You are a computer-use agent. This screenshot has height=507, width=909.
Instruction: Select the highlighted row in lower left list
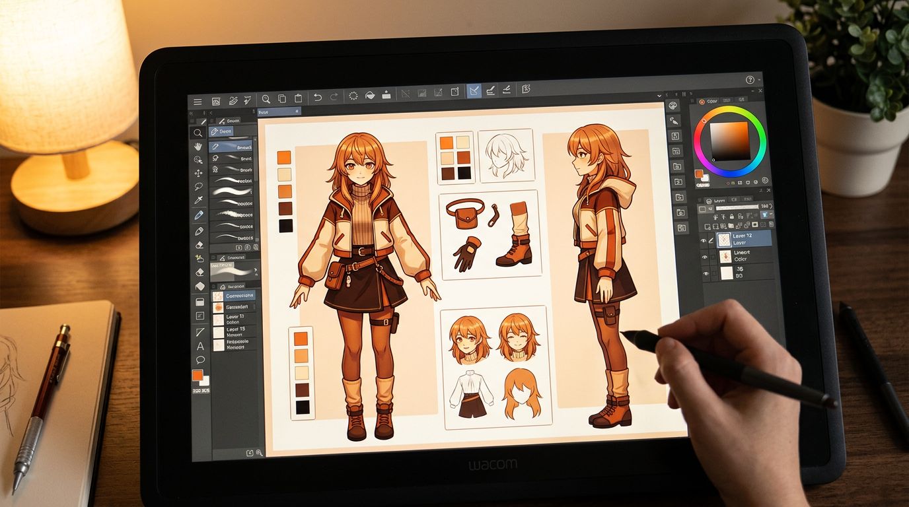[233, 297]
